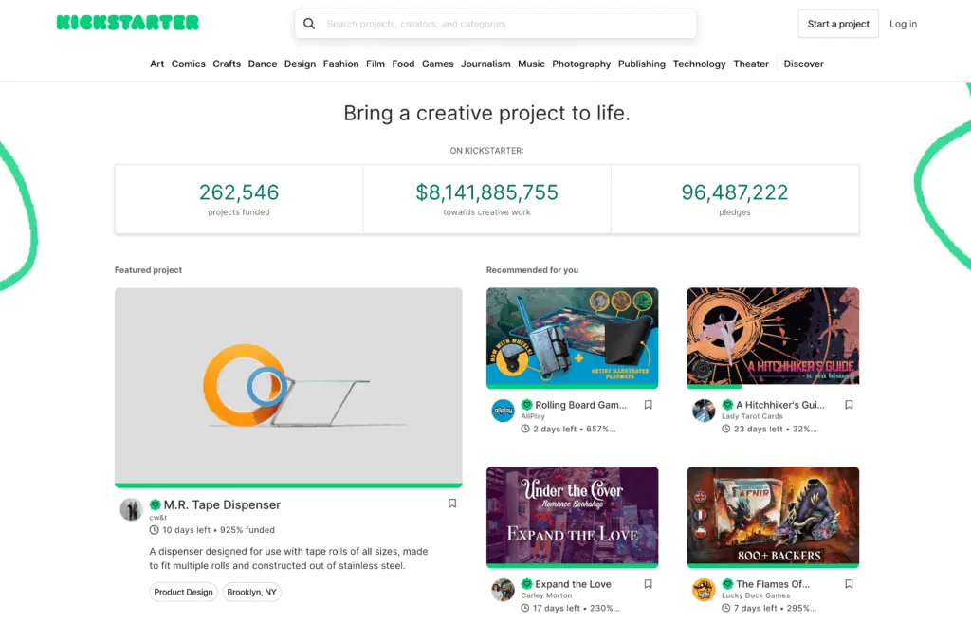Click the verified badge beside Rolling Board Game
Viewport: 971px width, 641px height.
(527, 405)
